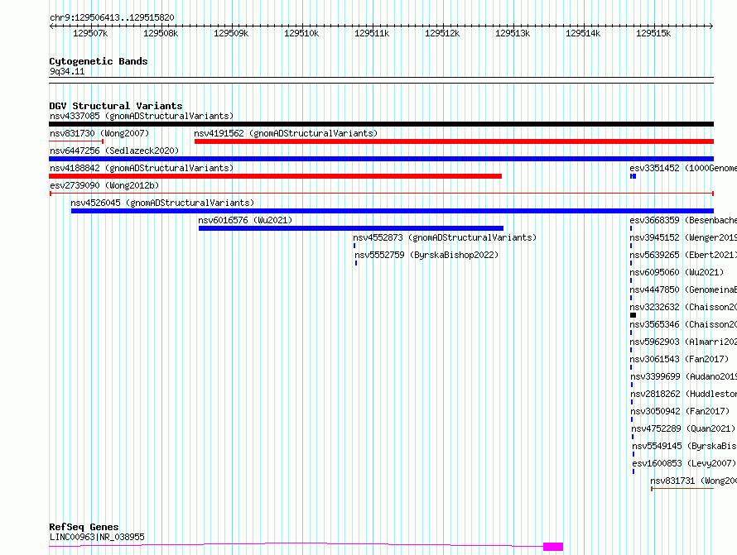The height and width of the screenshot is (555, 737).
Task: Select the RefSeq Genes track title
Action: coord(84,527)
